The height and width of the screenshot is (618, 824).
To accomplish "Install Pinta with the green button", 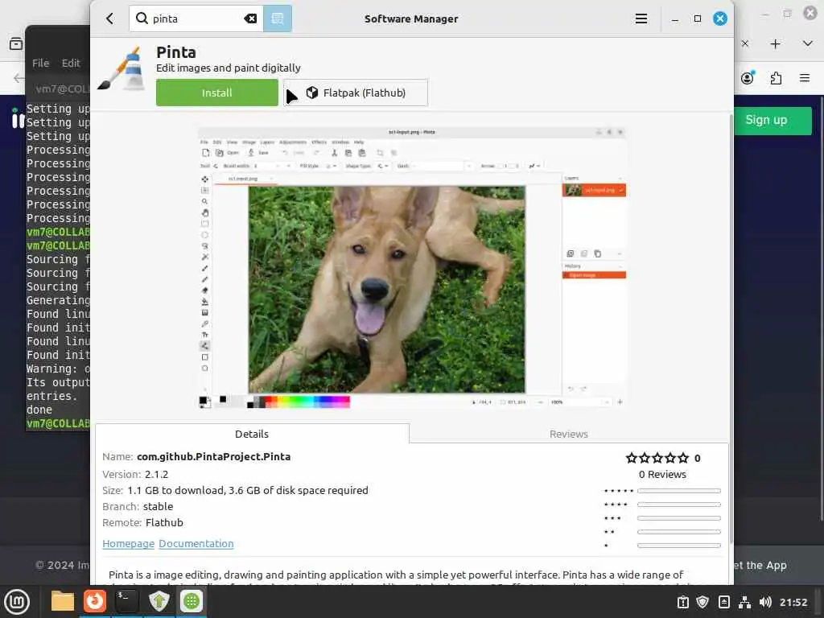I will pyautogui.click(x=217, y=93).
